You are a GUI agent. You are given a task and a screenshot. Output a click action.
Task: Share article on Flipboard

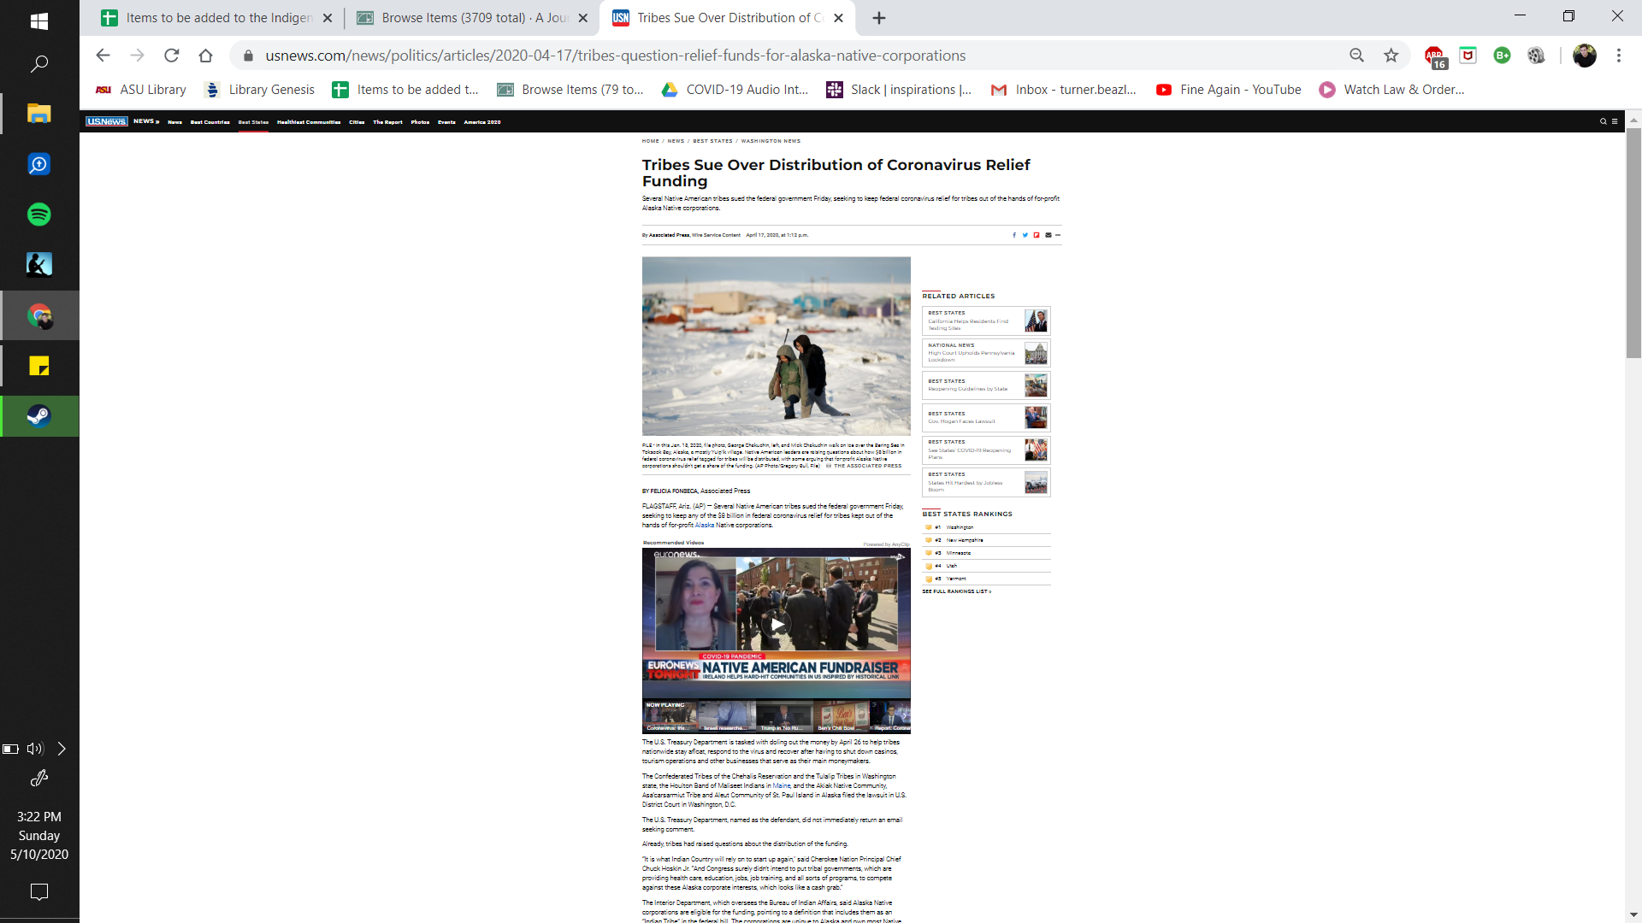click(x=1037, y=235)
